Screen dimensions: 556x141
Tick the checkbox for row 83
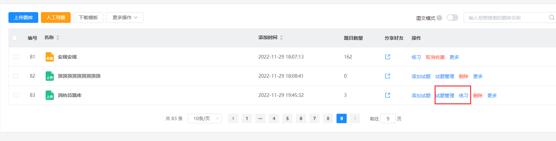click(16, 95)
